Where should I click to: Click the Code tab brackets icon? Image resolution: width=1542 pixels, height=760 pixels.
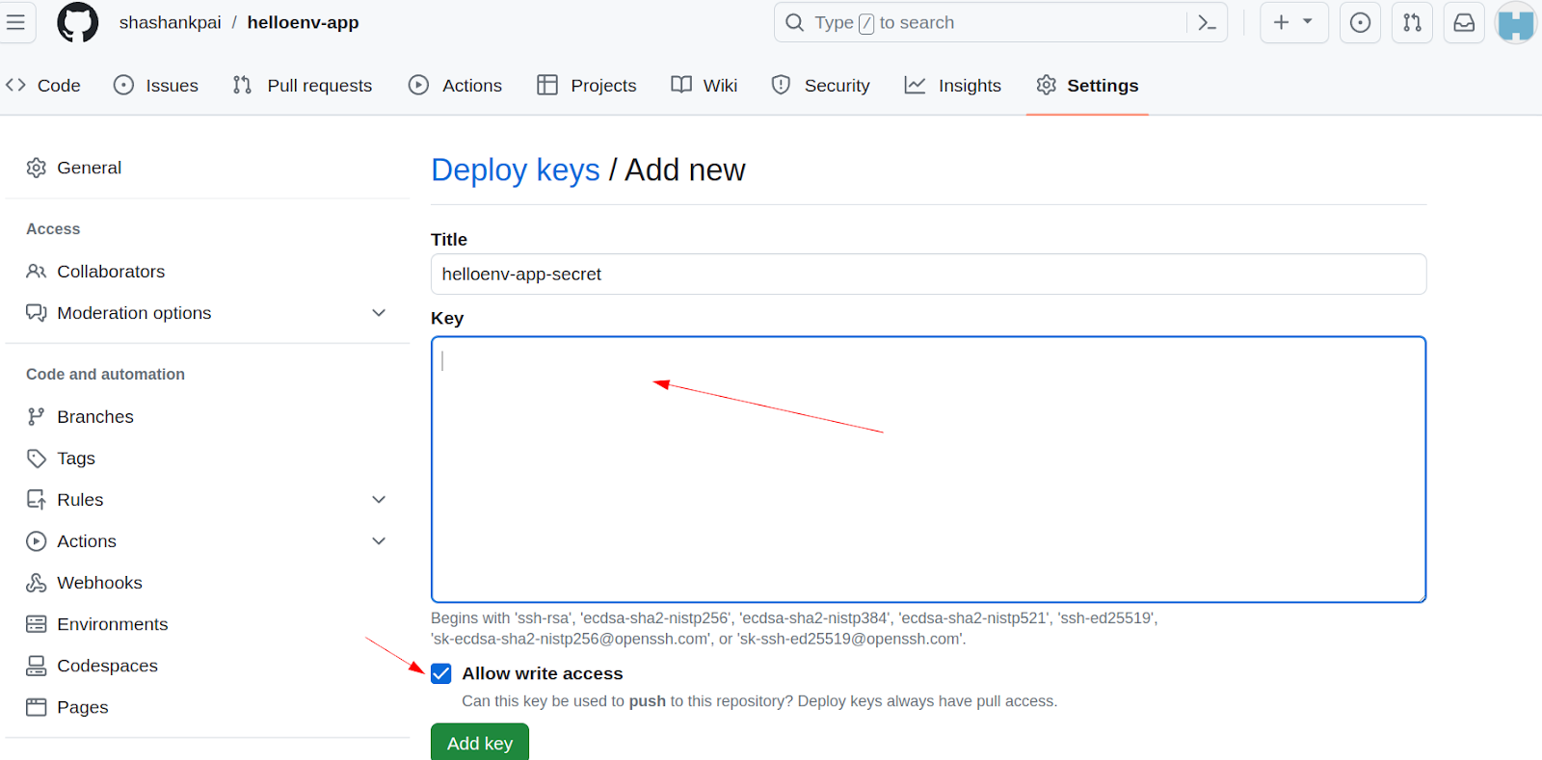15,85
